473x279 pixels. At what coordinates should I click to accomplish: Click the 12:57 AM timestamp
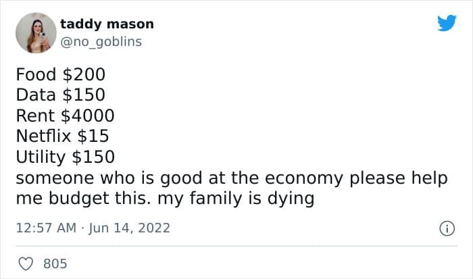[x=46, y=229]
